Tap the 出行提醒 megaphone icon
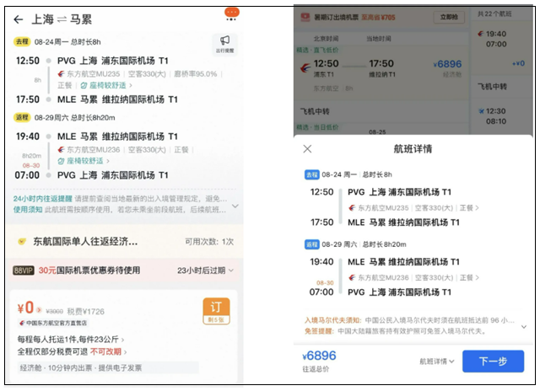 [x=225, y=44]
